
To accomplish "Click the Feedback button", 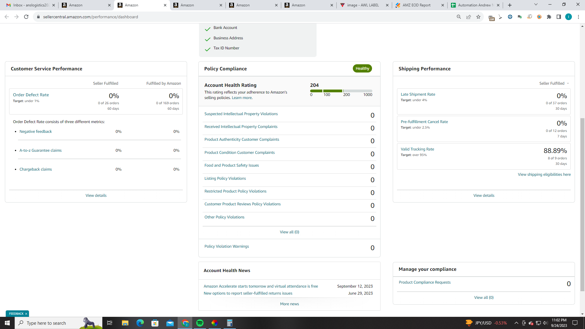I will [16, 313].
